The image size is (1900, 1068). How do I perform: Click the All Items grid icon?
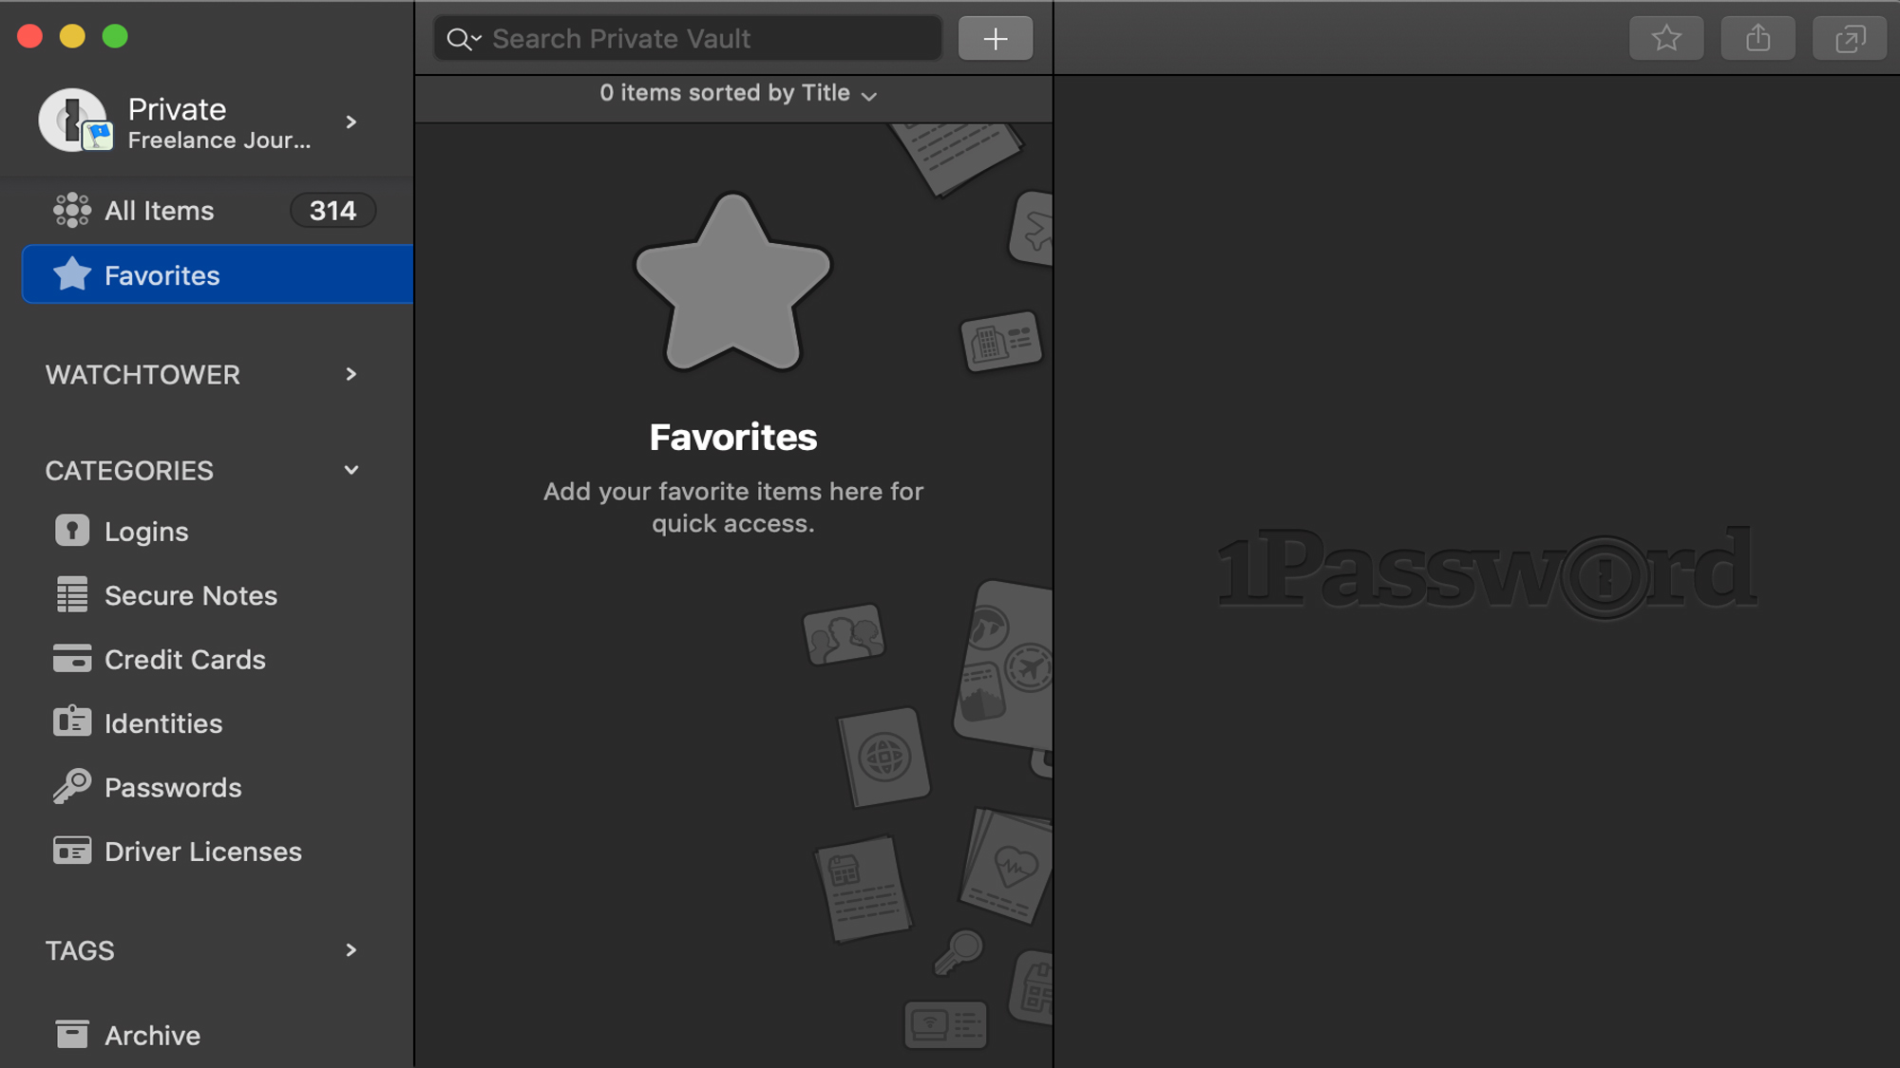tap(69, 209)
